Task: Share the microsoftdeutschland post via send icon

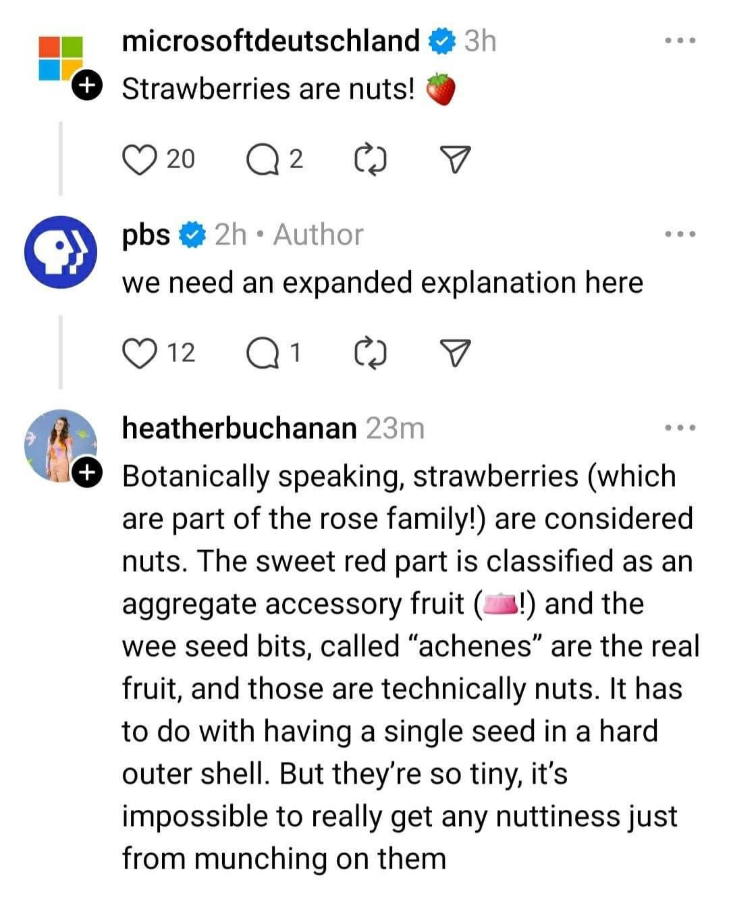Action: tap(455, 159)
